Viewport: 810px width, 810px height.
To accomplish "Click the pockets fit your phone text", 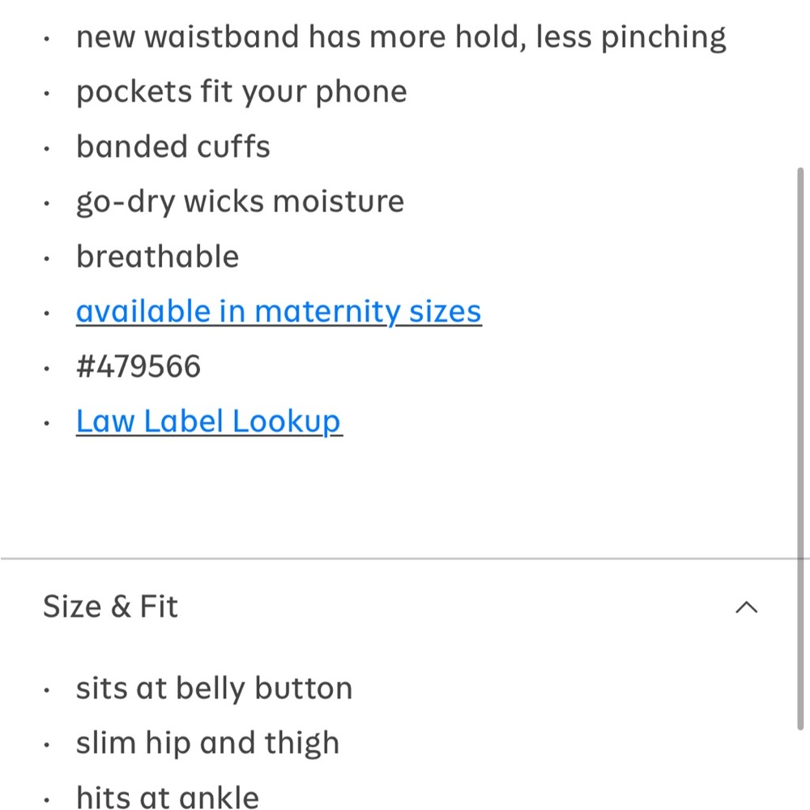I will (241, 92).
